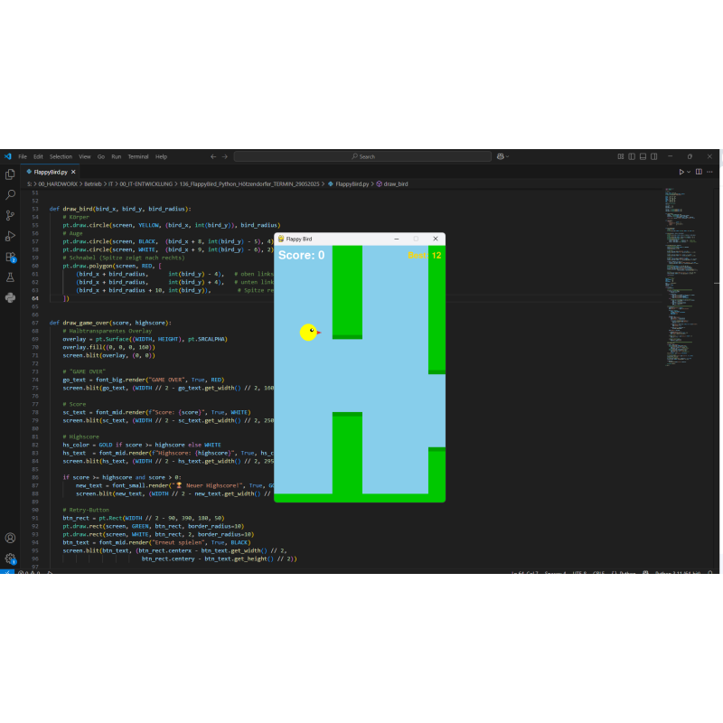The image size is (723, 723).
Task: Open the Go menu
Action: point(101,156)
